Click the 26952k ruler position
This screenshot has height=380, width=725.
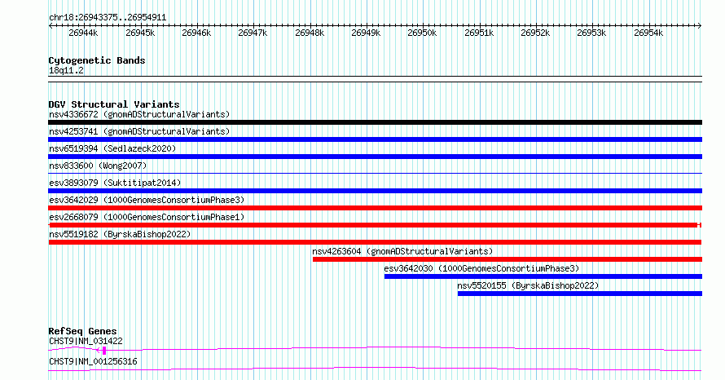(x=535, y=33)
